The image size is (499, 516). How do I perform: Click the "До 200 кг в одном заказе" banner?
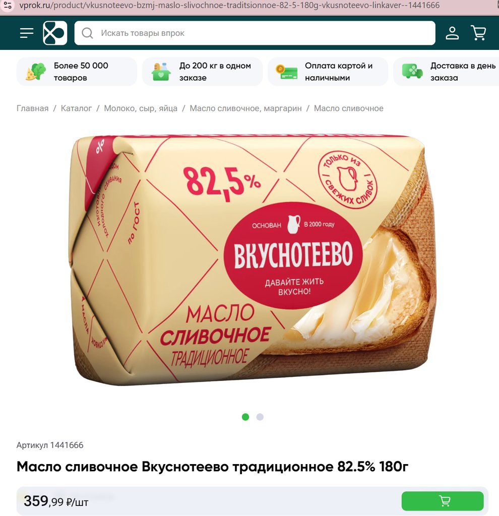tap(202, 72)
